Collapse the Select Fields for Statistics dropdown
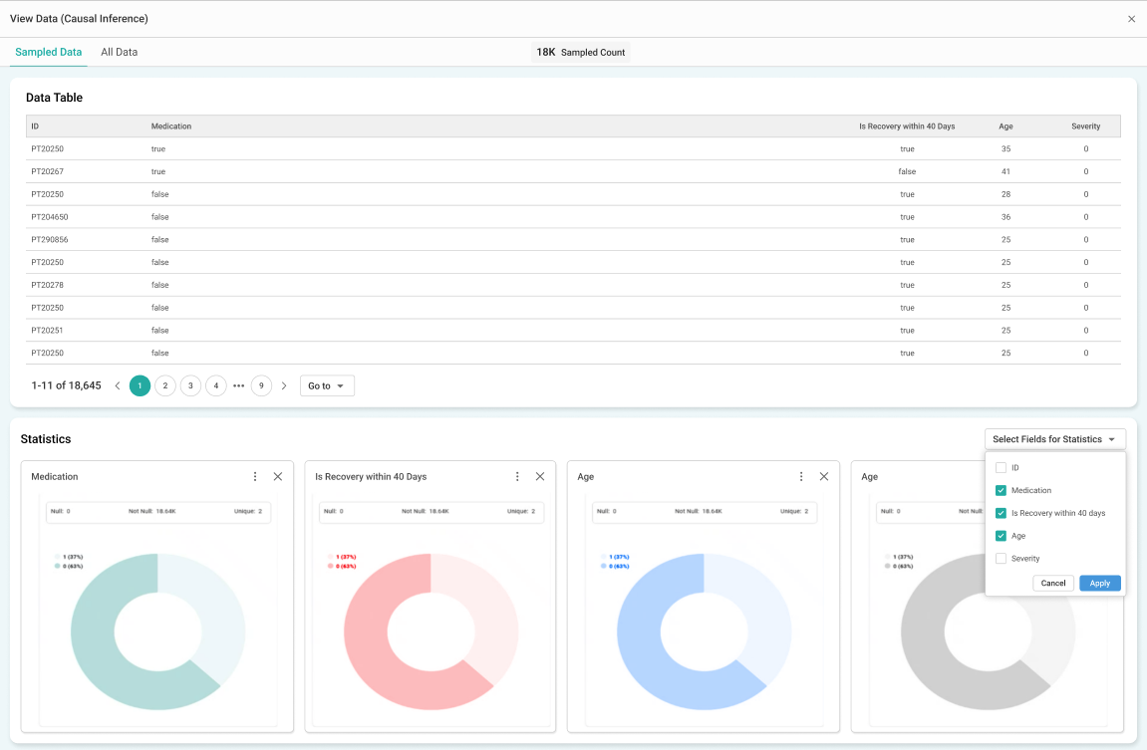Image resolution: width=1147 pixels, height=750 pixels. pyautogui.click(x=1054, y=439)
